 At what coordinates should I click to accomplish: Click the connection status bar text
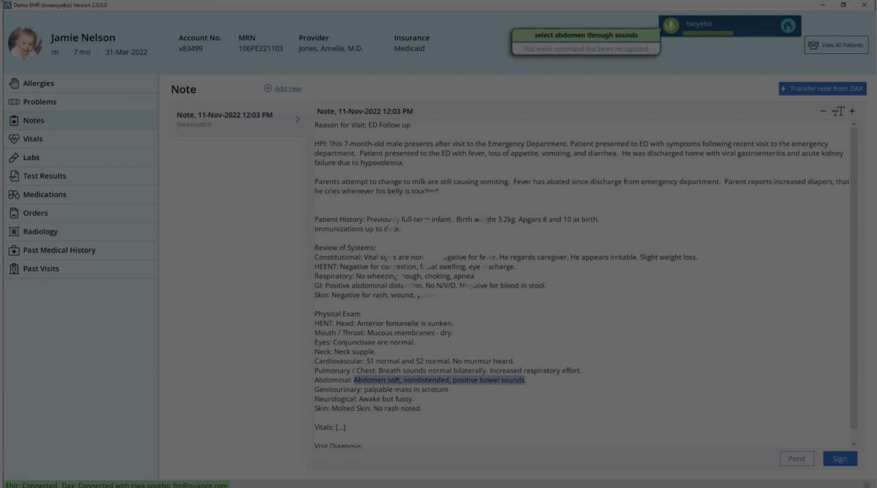116,485
